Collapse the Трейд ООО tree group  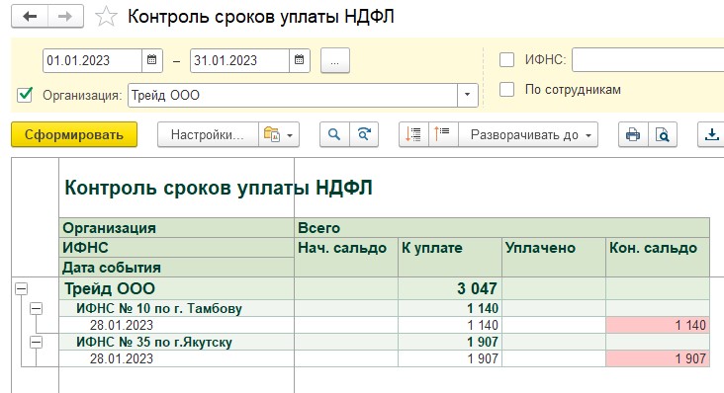pyautogui.click(x=21, y=289)
